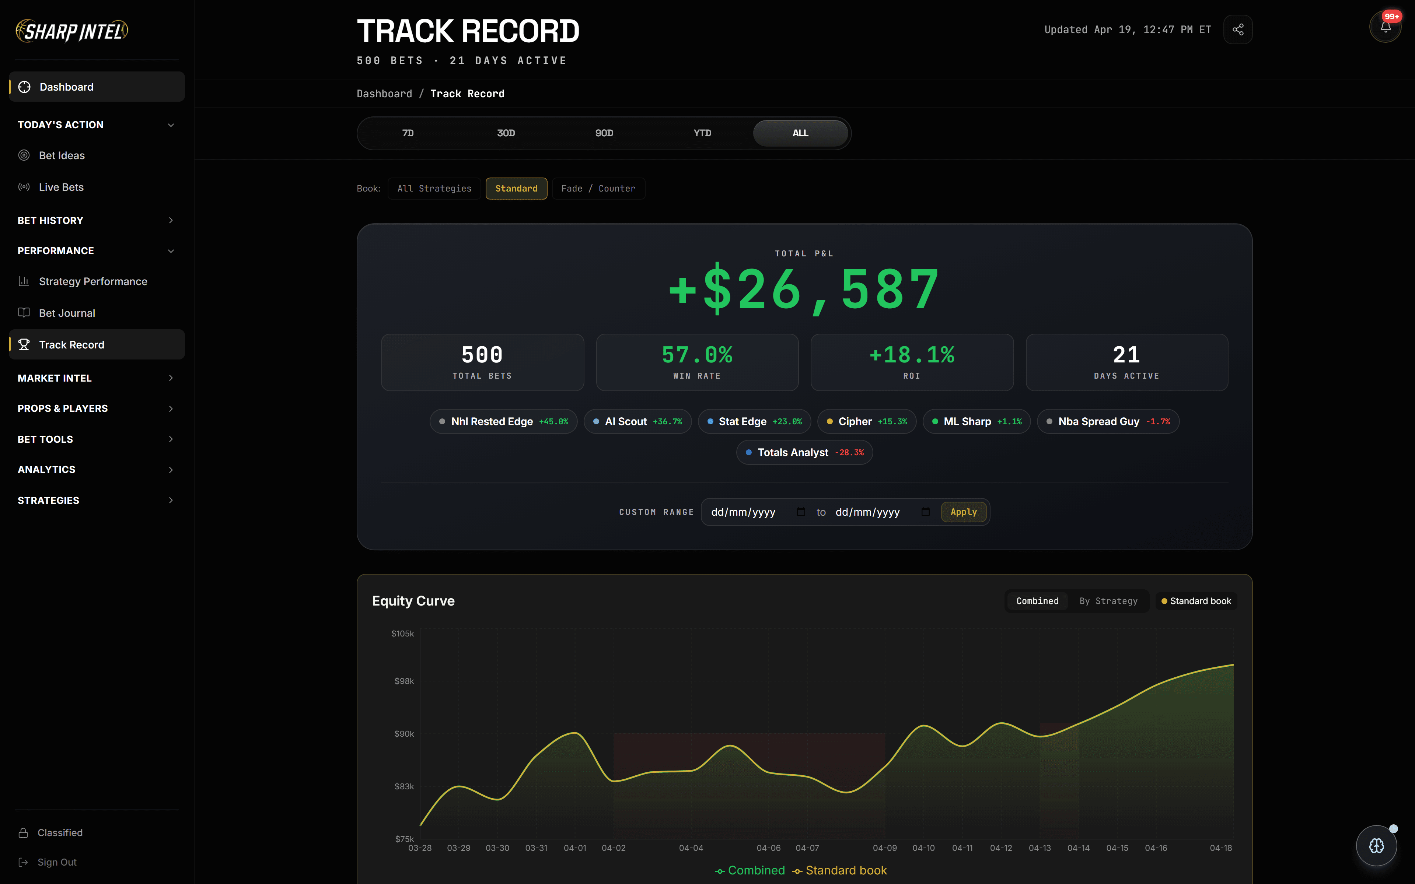
Task: Filter book by Fade / Counter
Action: 598,188
